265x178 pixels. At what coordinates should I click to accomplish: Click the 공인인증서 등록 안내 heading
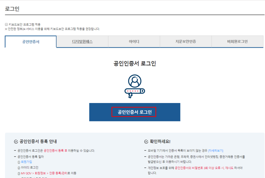click(38, 141)
